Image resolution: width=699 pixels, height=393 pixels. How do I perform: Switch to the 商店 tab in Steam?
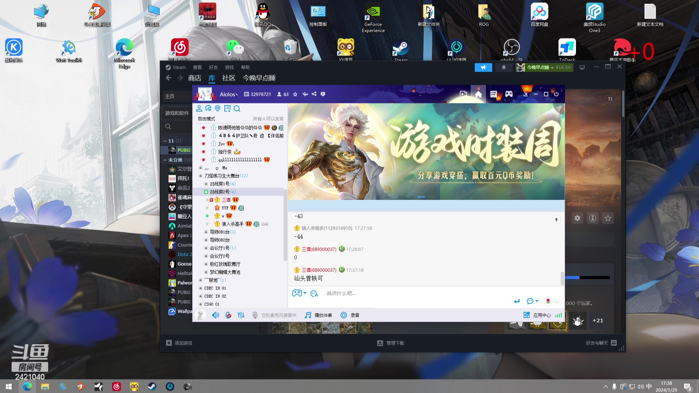coord(194,78)
